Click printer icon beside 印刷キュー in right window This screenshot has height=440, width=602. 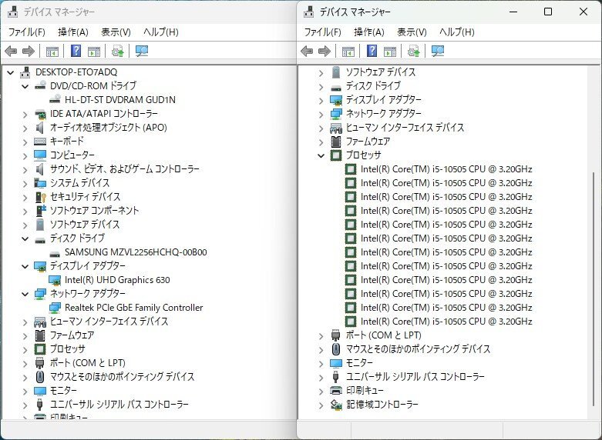click(336, 391)
